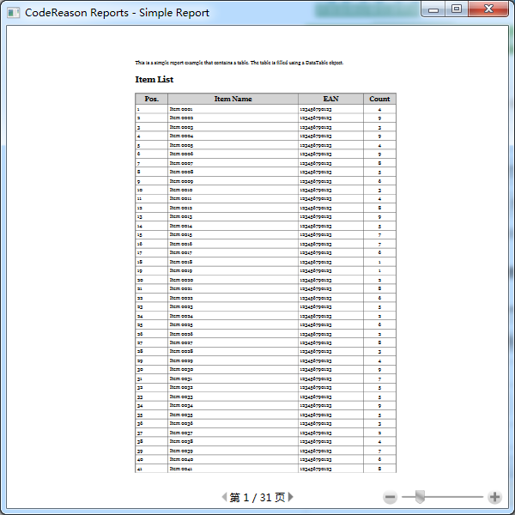The width and height of the screenshot is (515, 515).
Task: Minimize the Simple Report window
Action: pyautogui.click(x=435, y=9)
